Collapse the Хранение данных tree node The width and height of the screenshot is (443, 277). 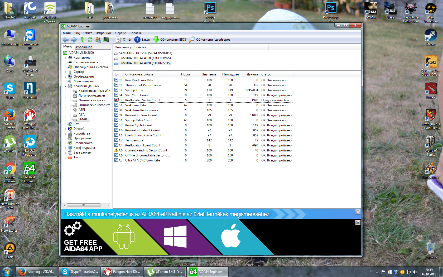65,86
